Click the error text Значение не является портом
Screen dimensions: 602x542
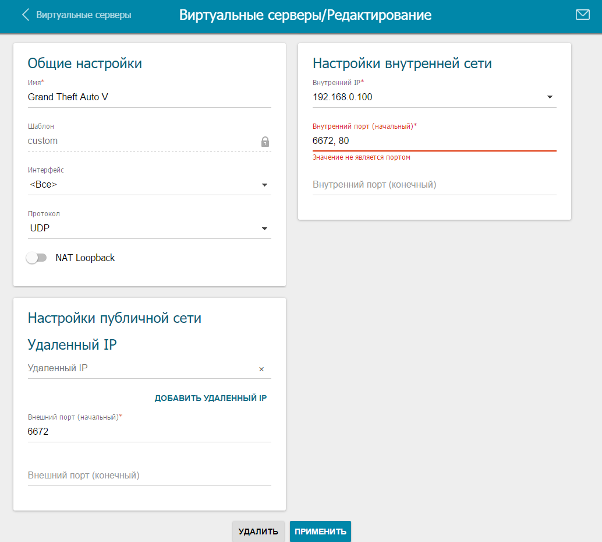362,157
